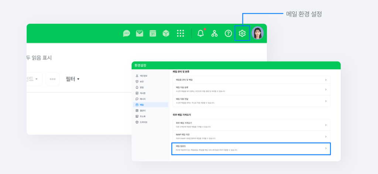Image resolution: width=378 pixels, height=174 pixels.
Task: Expand the 필터 dropdown
Action: pyautogui.click(x=72, y=79)
